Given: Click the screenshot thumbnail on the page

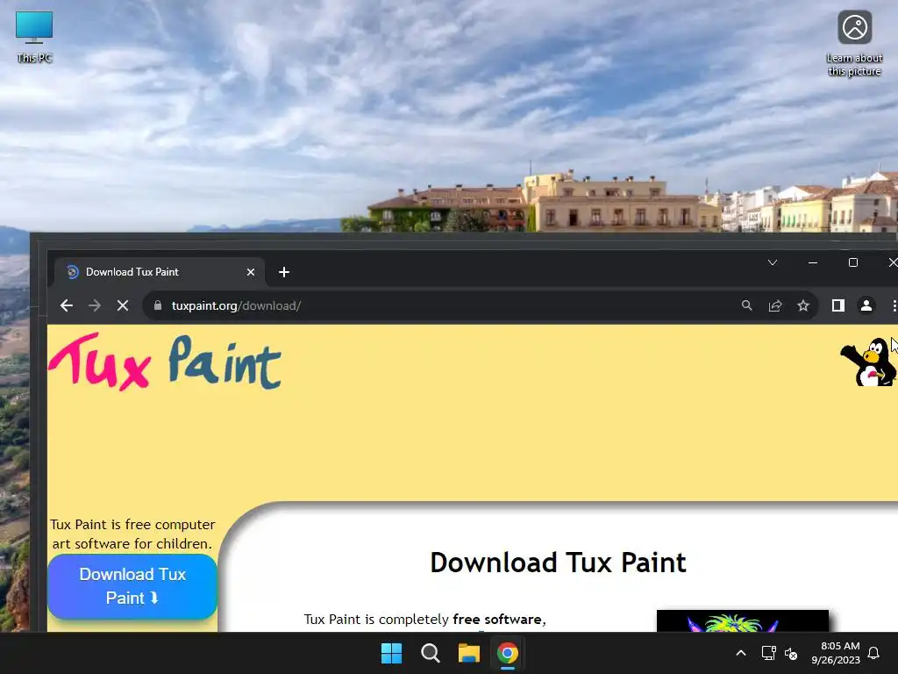Looking at the screenshot, I should point(742,620).
